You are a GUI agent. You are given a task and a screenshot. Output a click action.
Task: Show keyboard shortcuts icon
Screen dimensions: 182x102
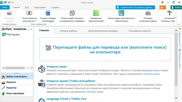(x=148, y=13)
